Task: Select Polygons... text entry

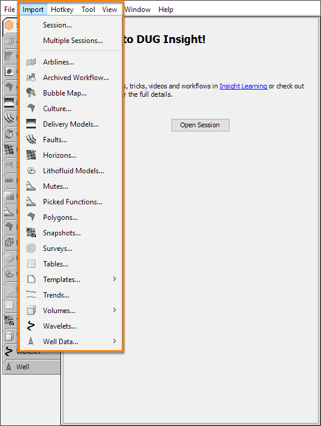Action: 60,217
